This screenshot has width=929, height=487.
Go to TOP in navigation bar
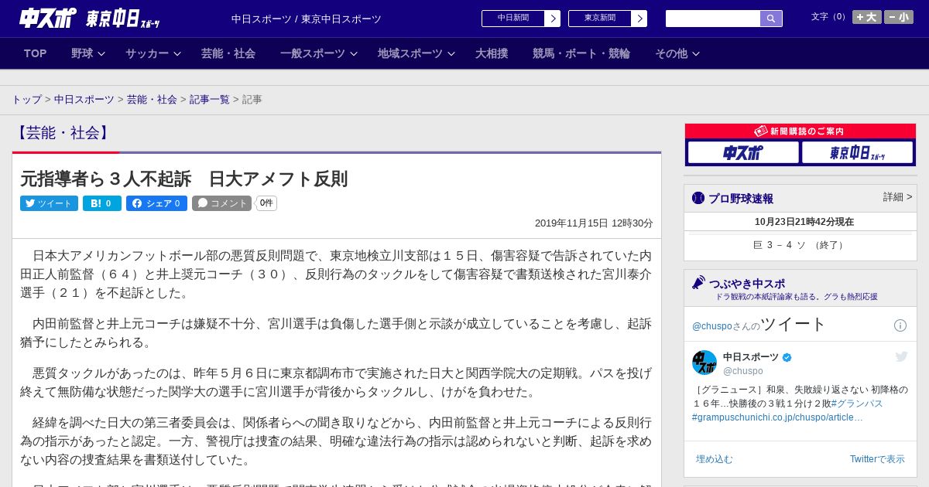pyautogui.click(x=36, y=53)
